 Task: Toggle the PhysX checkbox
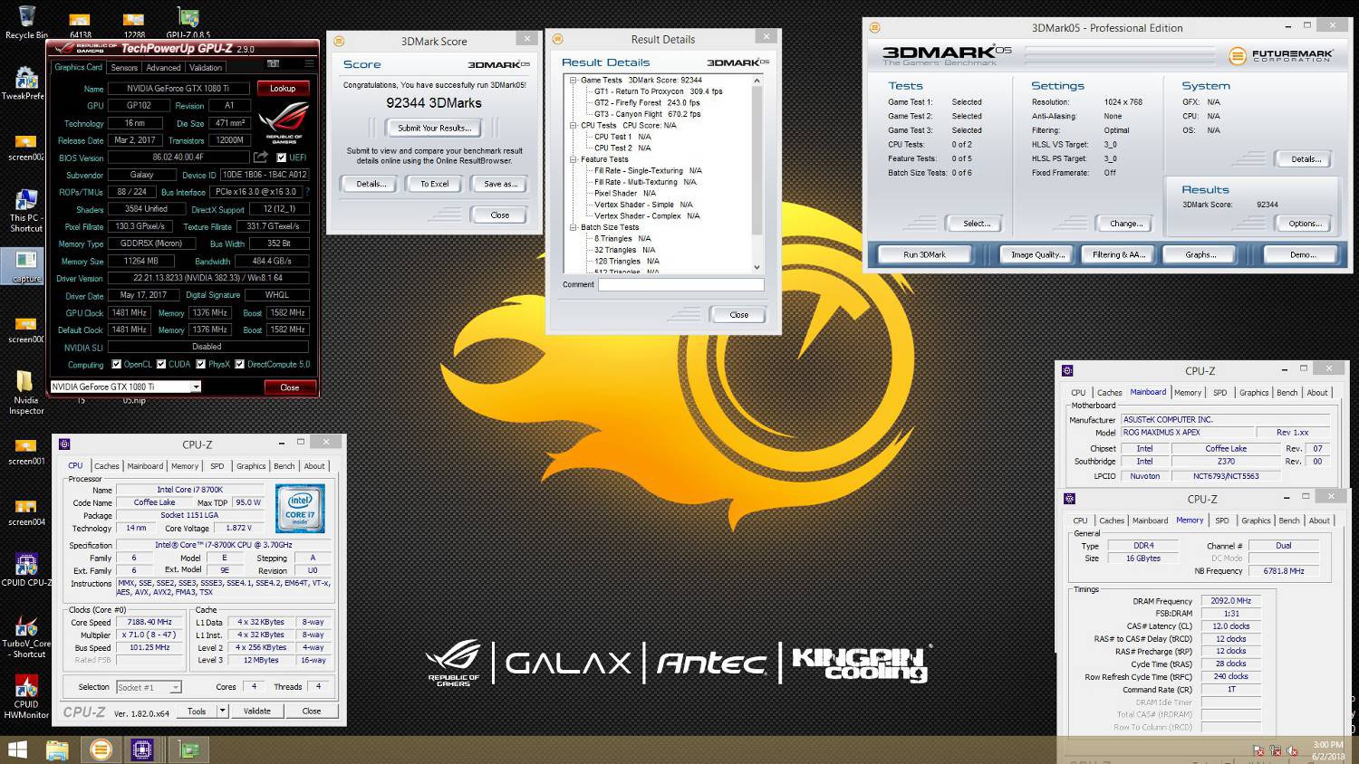[201, 365]
